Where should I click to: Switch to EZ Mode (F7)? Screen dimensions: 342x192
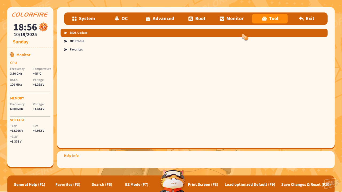pyautogui.click(x=137, y=185)
